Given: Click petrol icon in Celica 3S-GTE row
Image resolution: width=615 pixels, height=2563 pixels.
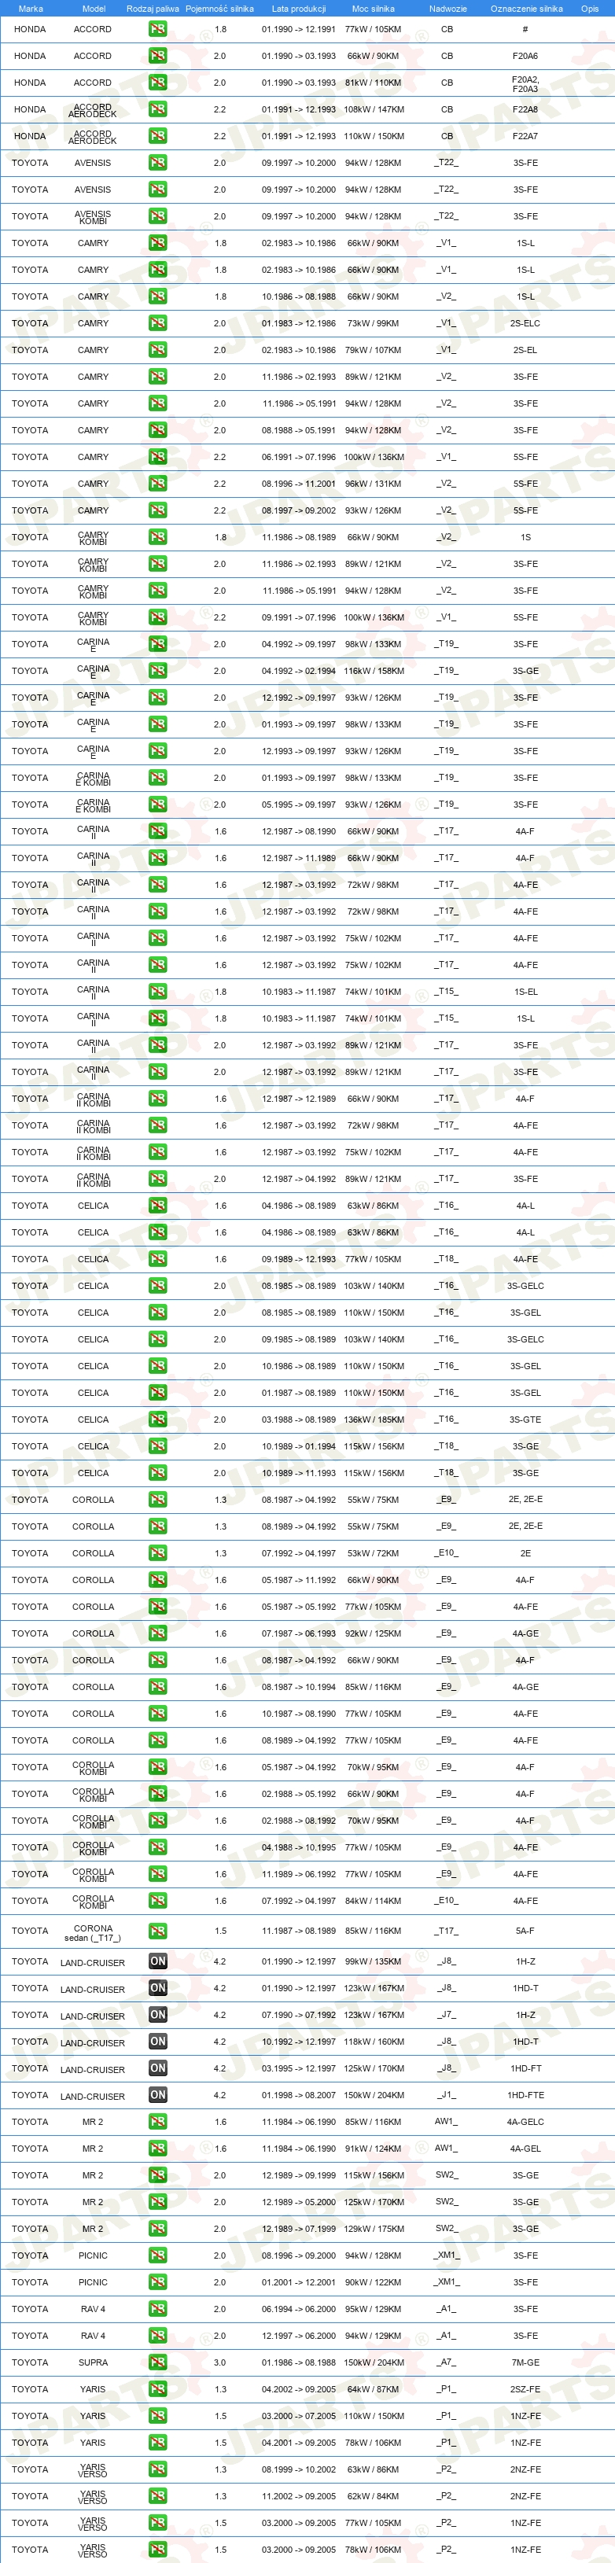Looking at the screenshot, I should click(x=157, y=1420).
